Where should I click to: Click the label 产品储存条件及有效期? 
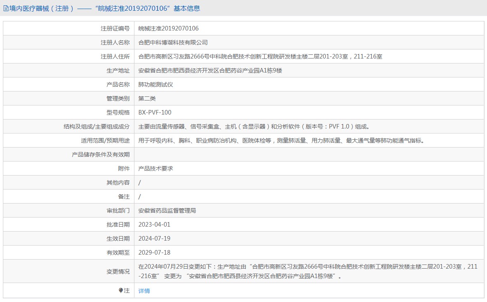(x=101, y=155)
